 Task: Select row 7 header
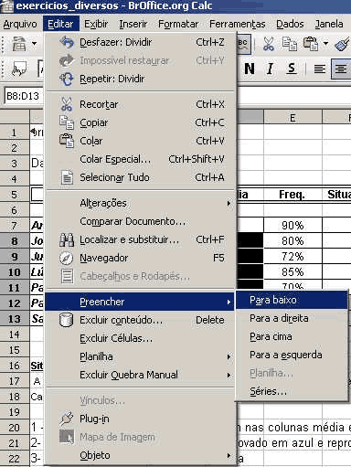pyautogui.click(x=15, y=226)
